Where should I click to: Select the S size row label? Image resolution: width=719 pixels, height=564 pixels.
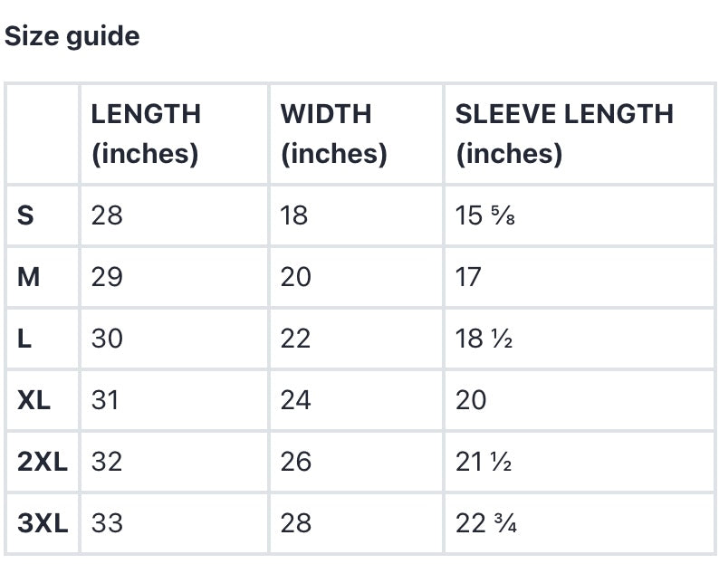26,215
